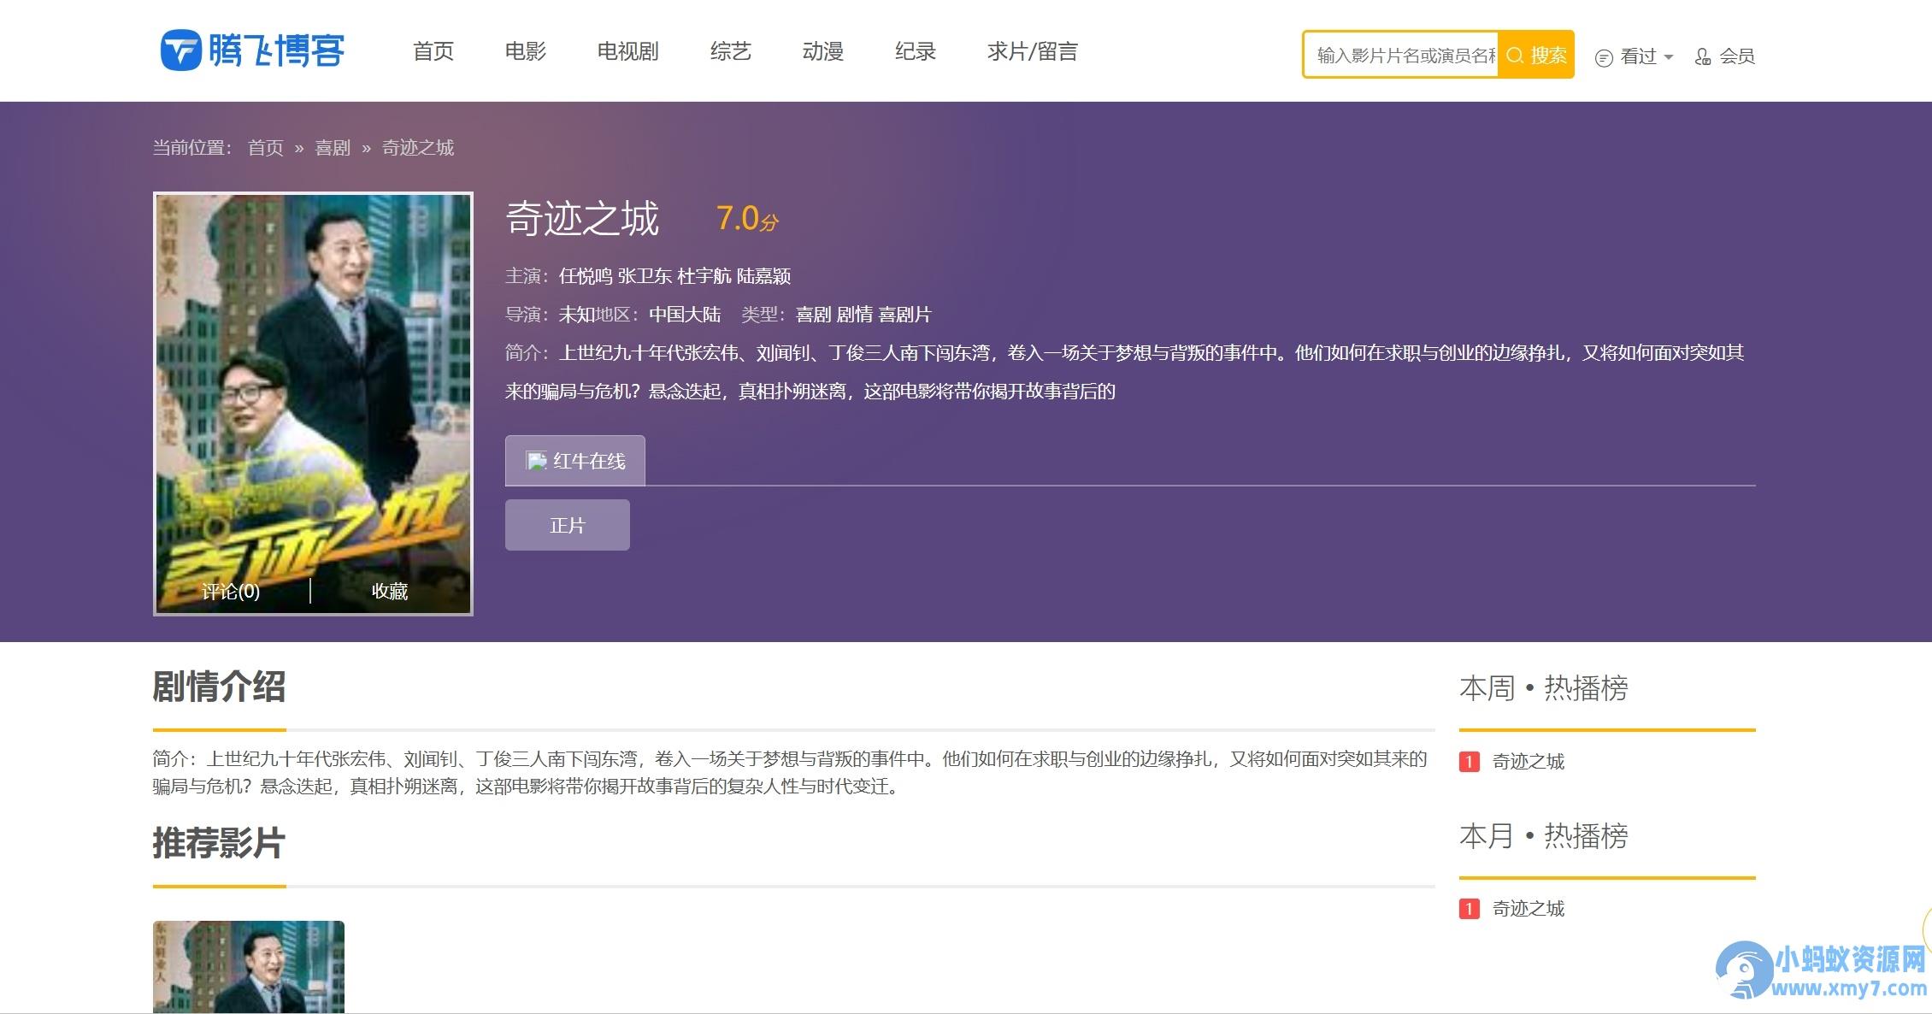Click the 推荐影片 section heading

[219, 843]
